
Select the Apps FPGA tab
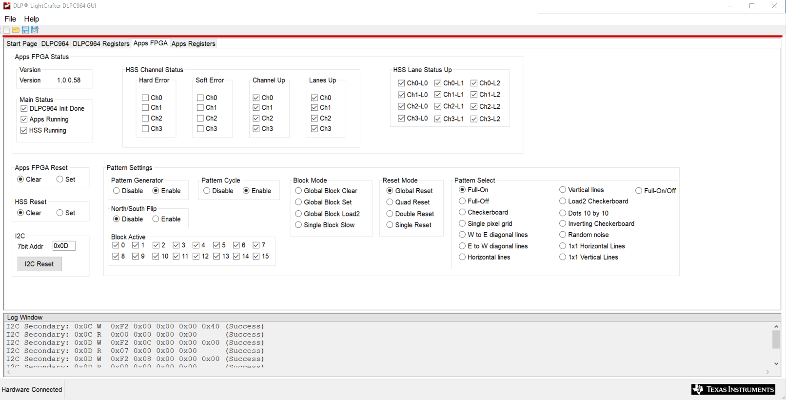click(x=151, y=43)
